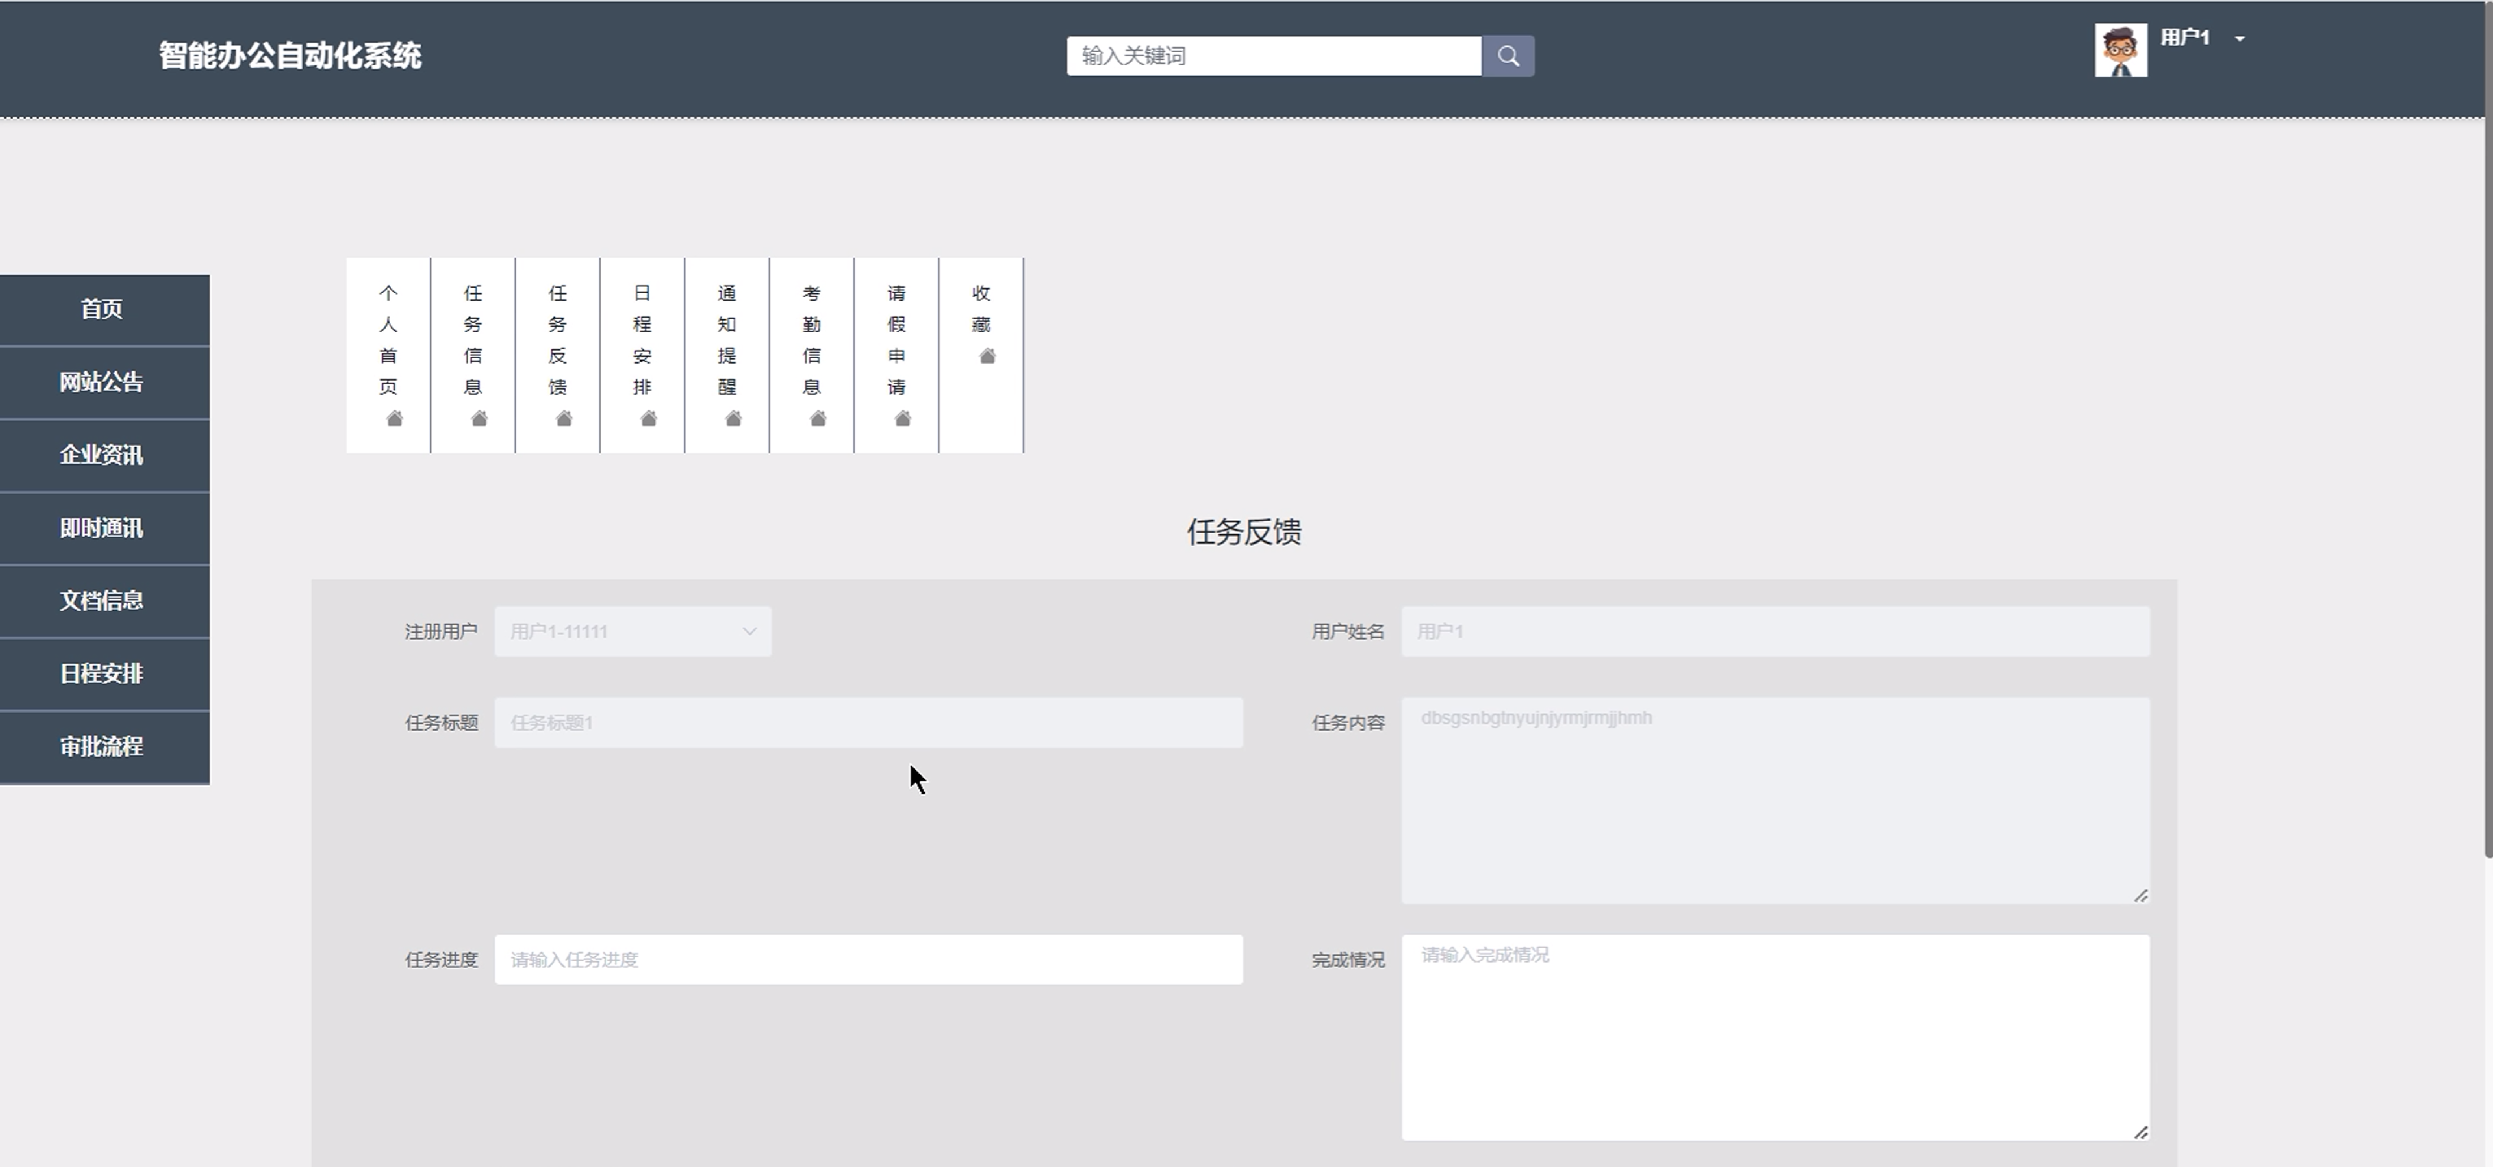Image resolution: width=2493 pixels, height=1167 pixels.
Task: Click house icon under 日程安排 tab
Action: point(648,419)
